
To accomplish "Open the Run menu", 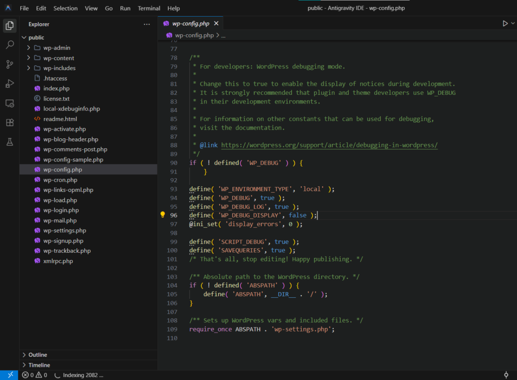I will point(125,8).
